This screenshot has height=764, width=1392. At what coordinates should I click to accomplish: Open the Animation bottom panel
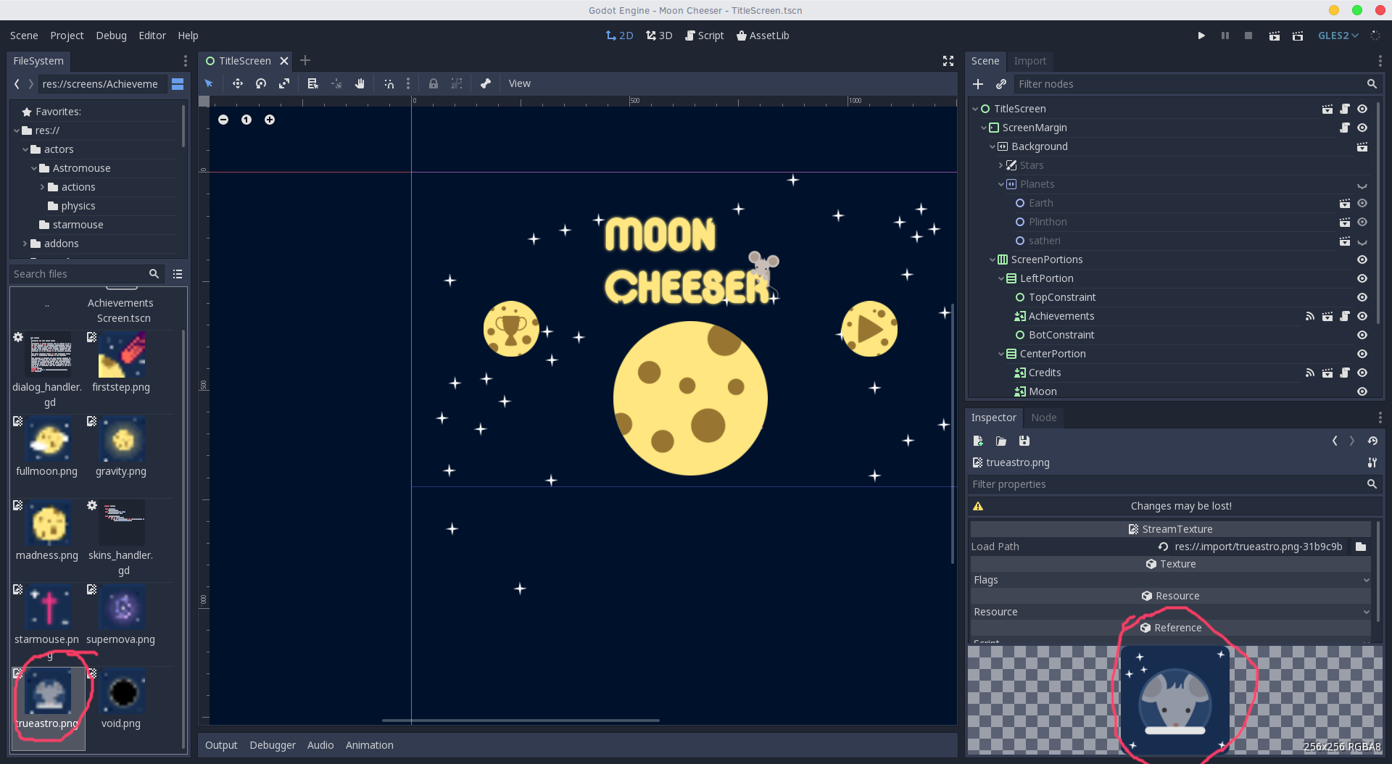(369, 745)
